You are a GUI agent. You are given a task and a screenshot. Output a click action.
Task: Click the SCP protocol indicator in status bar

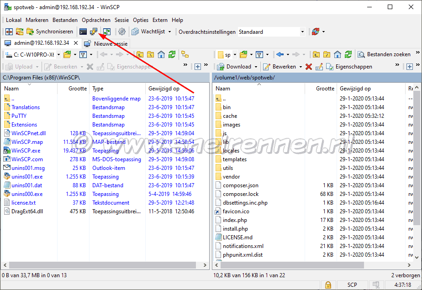[x=352, y=285]
